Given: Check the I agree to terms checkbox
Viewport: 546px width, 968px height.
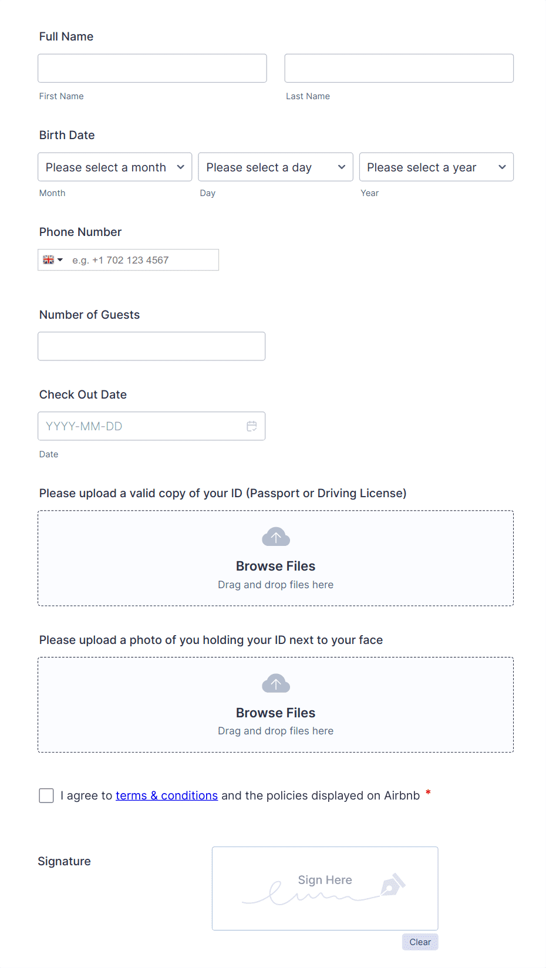Looking at the screenshot, I should (46, 795).
